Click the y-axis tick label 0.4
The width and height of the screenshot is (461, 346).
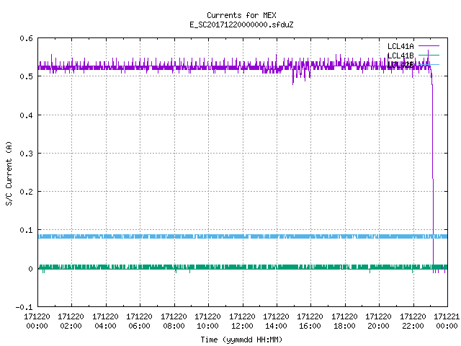click(26, 115)
